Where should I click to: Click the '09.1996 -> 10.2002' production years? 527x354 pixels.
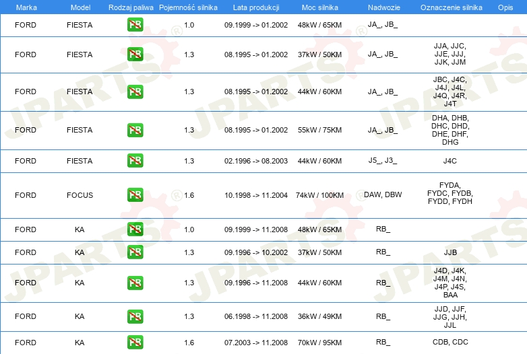pyautogui.click(x=256, y=252)
